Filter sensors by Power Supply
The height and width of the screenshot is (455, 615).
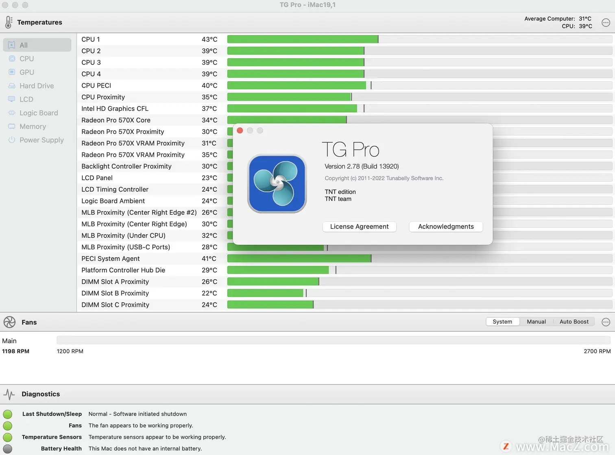click(37, 140)
